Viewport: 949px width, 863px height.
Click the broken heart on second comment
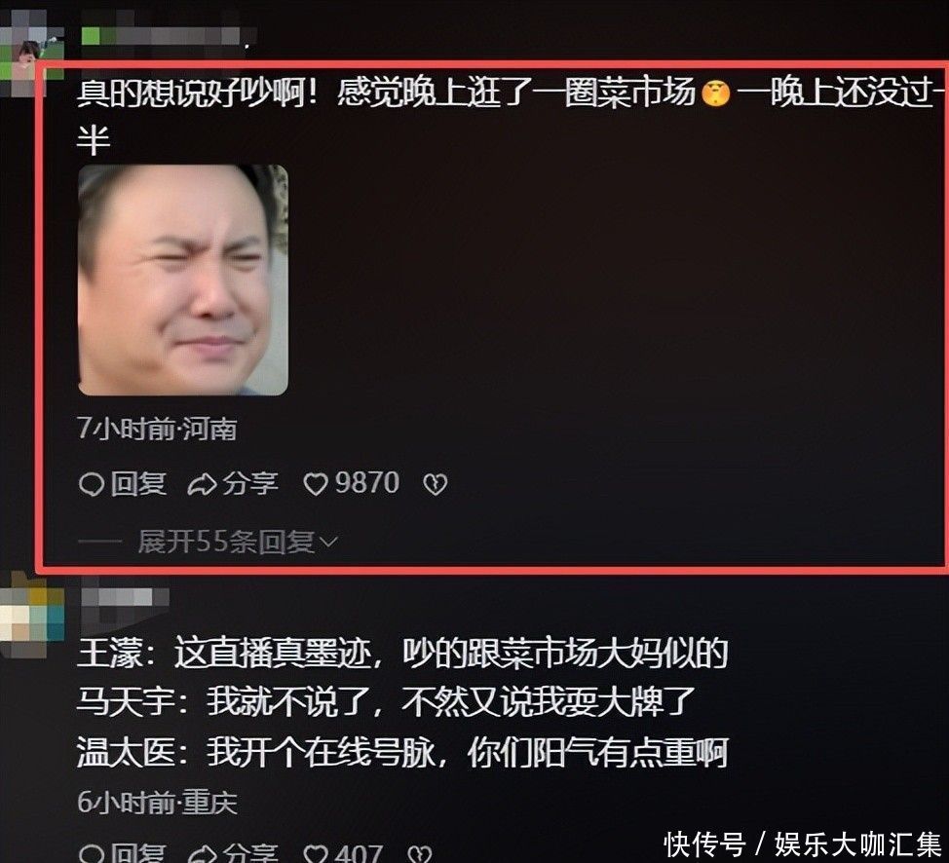tap(420, 854)
